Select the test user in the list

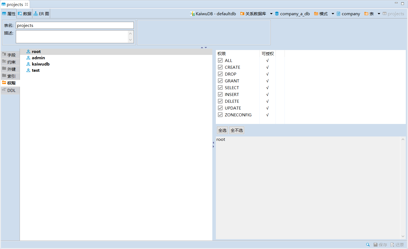pos(36,70)
